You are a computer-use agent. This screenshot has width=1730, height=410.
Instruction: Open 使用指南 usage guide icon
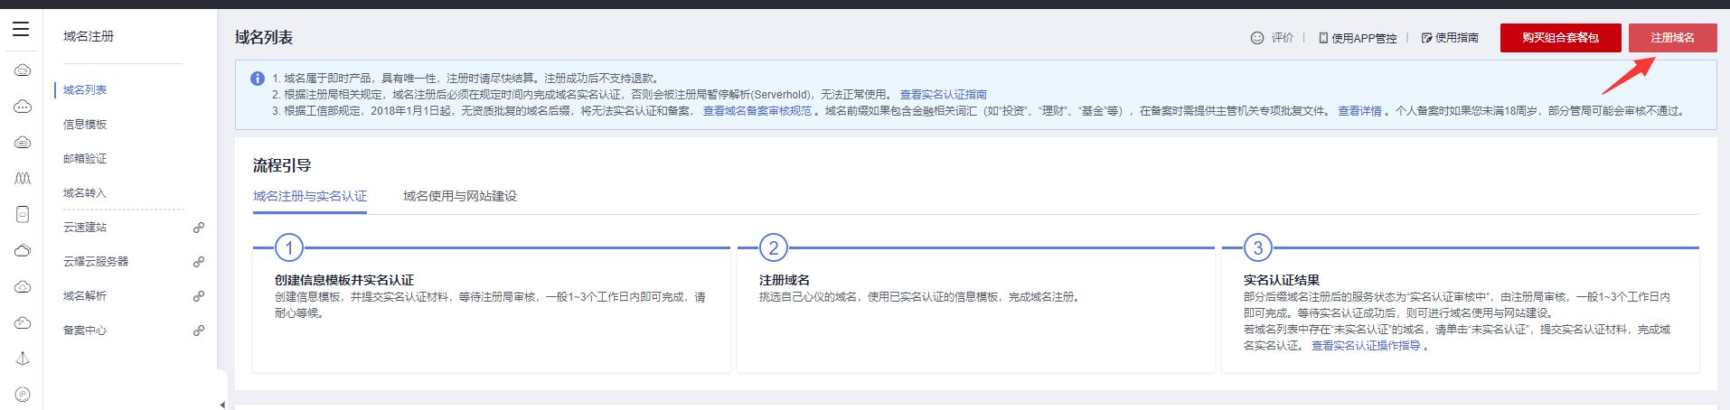coord(1427,38)
